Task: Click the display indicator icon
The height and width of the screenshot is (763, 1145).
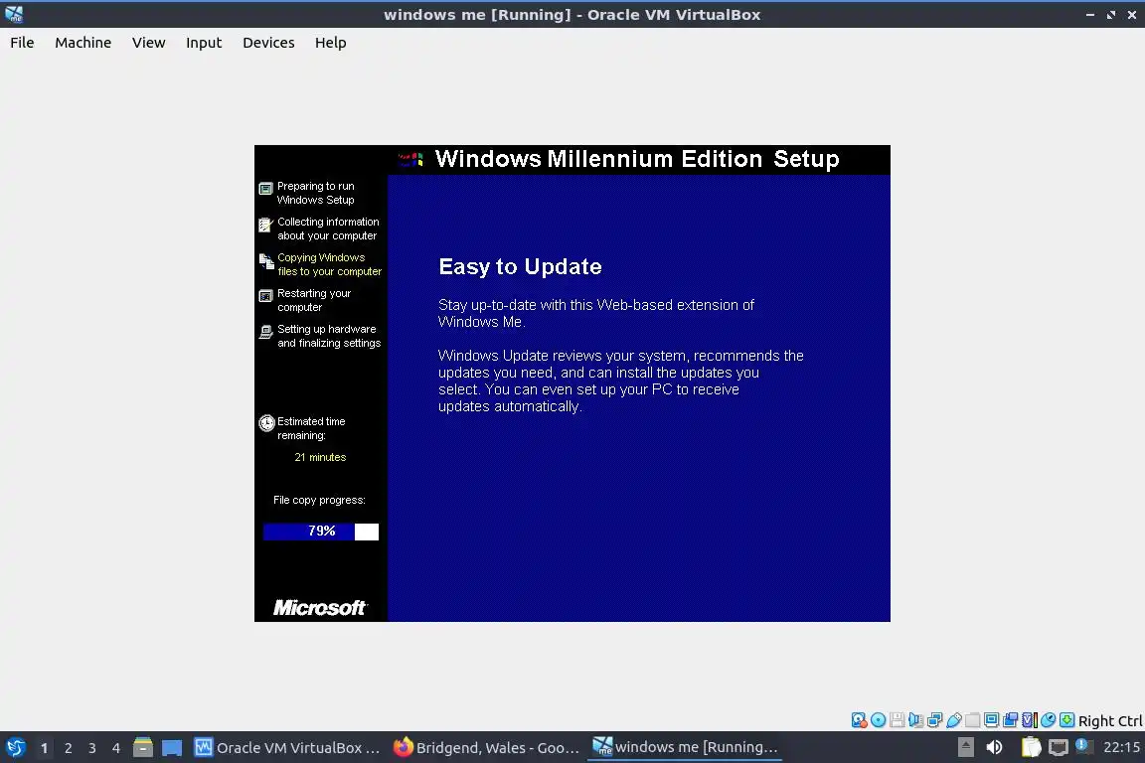Action: point(992,720)
